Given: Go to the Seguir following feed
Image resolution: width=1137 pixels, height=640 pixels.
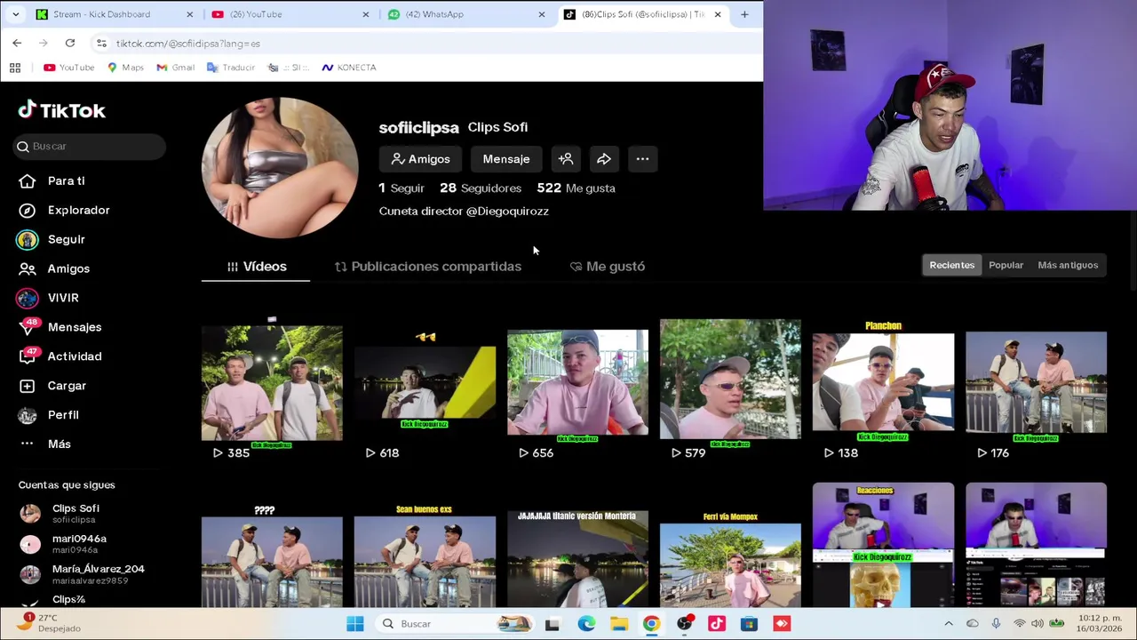Looking at the screenshot, I should point(53,239).
